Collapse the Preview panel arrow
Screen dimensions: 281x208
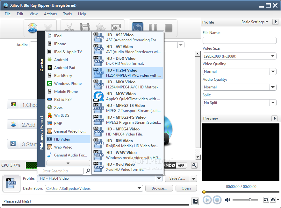coord(275,118)
